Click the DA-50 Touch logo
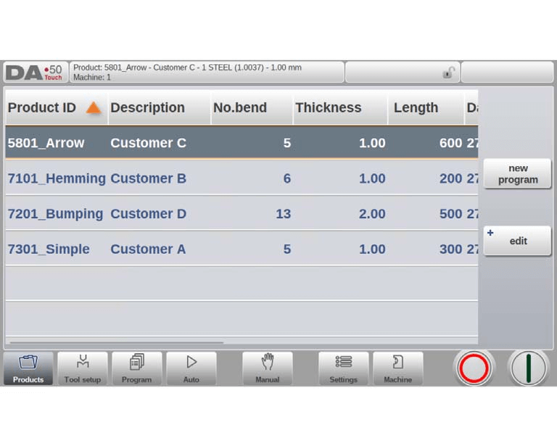557x446 pixels. 35,73
